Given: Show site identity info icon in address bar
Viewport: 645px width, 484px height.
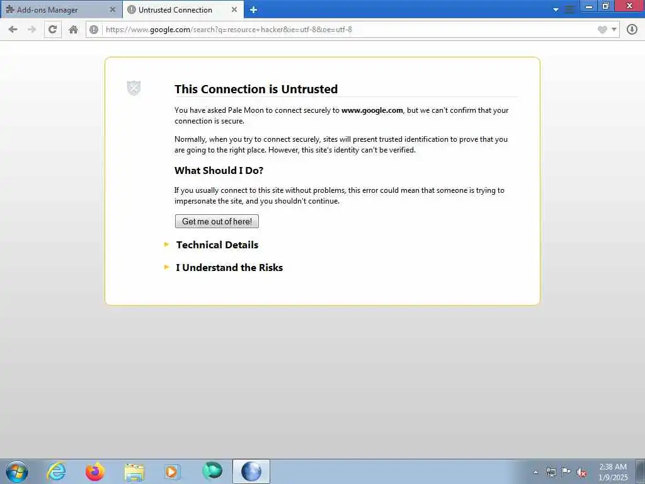Looking at the screenshot, I should click(x=94, y=30).
